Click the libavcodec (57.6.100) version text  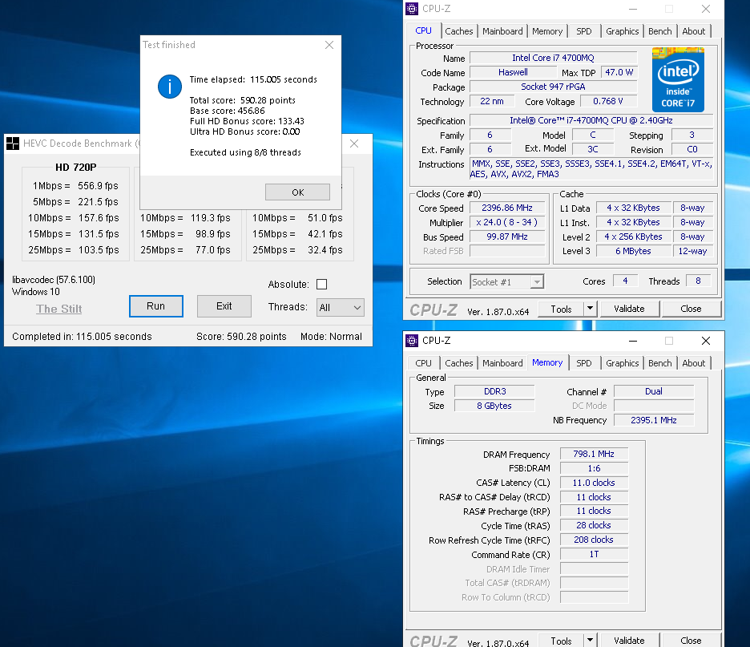tap(54, 280)
